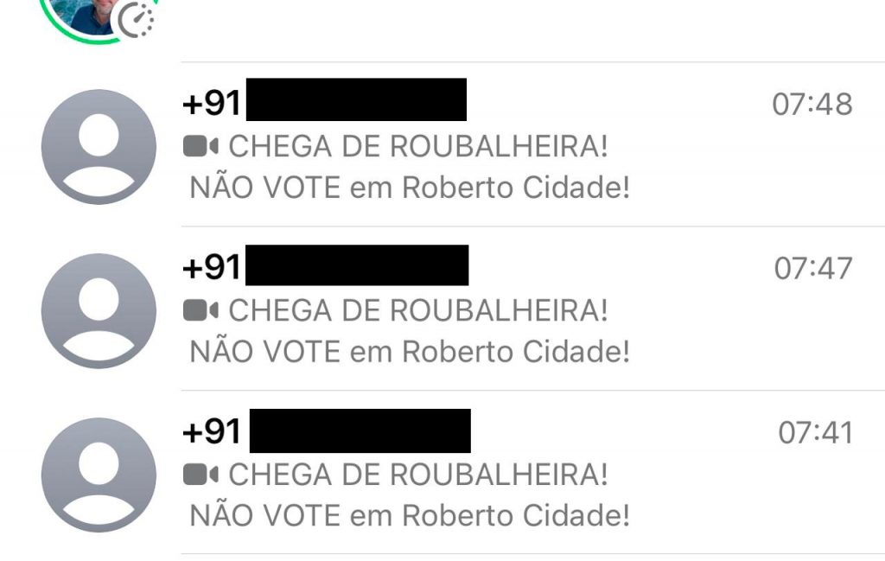The width and height of the screenshot is (885, 561).
Task: Select "NÃO VOTE em Roberto Cidade!" in 07:41 chat
Action: (x=410, y=516)
